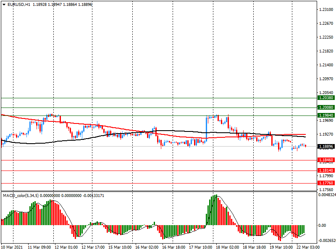Select the EURUSD,H1 chart title text
Screen dimensions: 336x252
click(x=19, y=4)
